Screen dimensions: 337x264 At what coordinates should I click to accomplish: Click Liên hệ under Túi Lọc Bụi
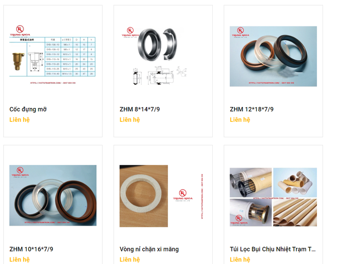pos(240,260)
